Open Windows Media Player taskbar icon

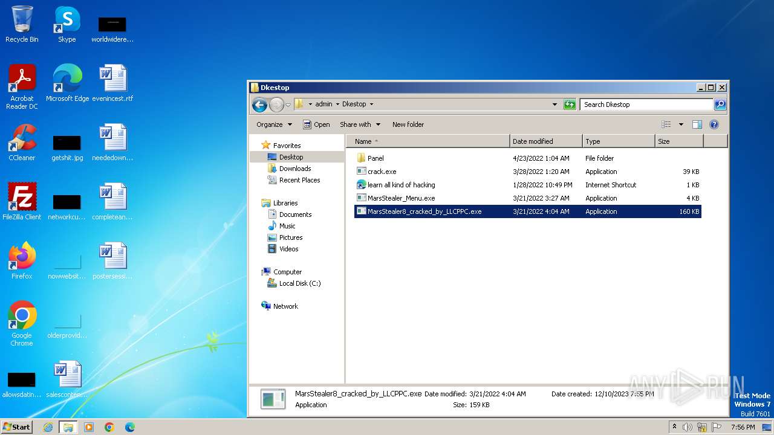pyautogui.click(x=89, y=427)
